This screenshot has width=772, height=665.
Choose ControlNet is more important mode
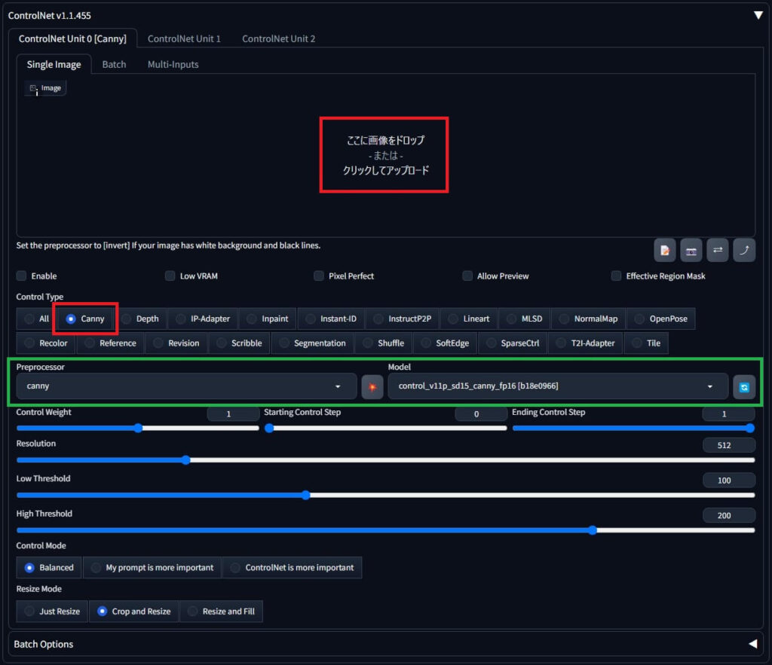pos(292,568)
